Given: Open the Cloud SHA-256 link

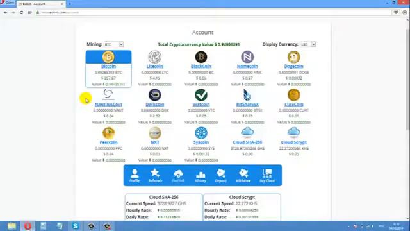Looking at the screenshot, I should [247, 142].
